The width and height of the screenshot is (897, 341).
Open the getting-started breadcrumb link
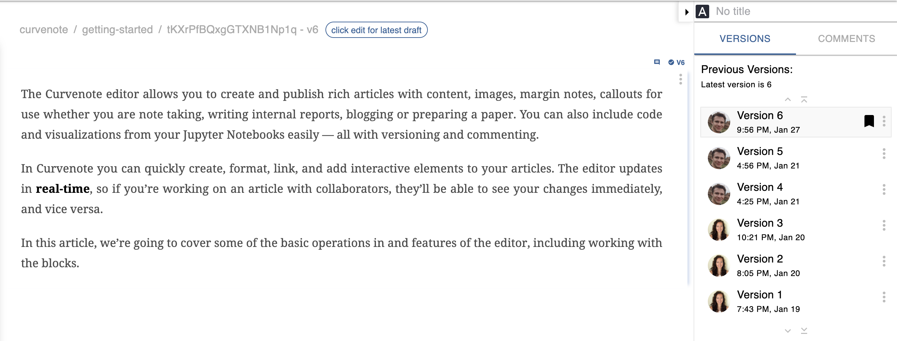(x=117, y=30)
